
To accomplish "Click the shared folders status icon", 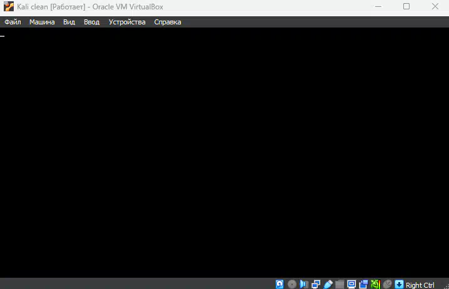I will click(339, 284).
